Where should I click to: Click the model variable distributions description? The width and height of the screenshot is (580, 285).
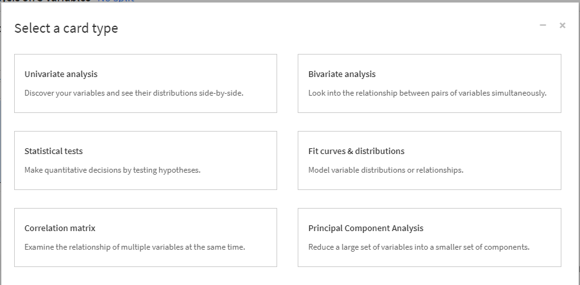pyautogui.click(x=386, y=170)
